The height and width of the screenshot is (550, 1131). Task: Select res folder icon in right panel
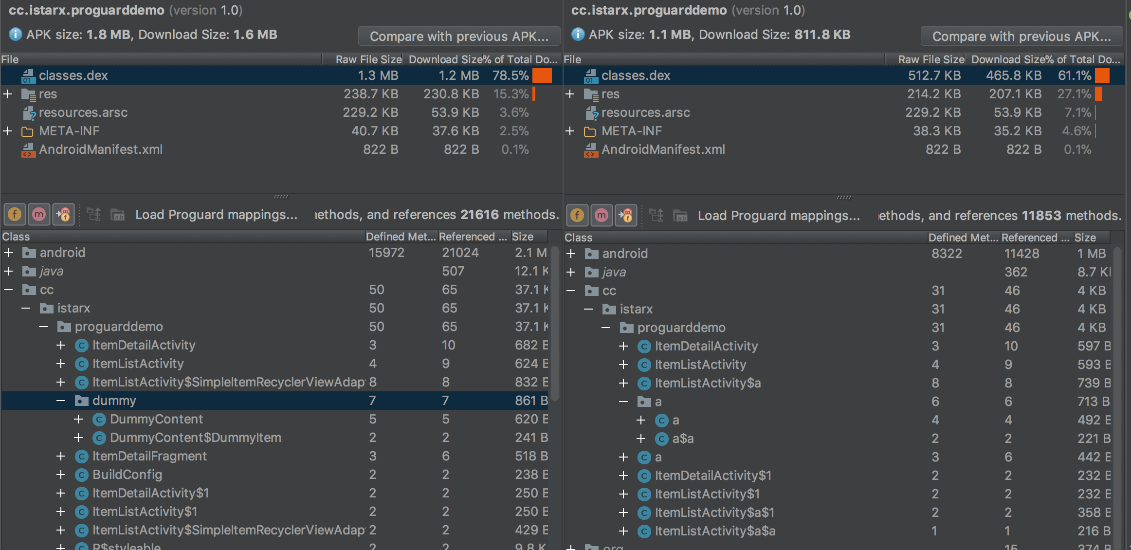[x=591, y=94]
